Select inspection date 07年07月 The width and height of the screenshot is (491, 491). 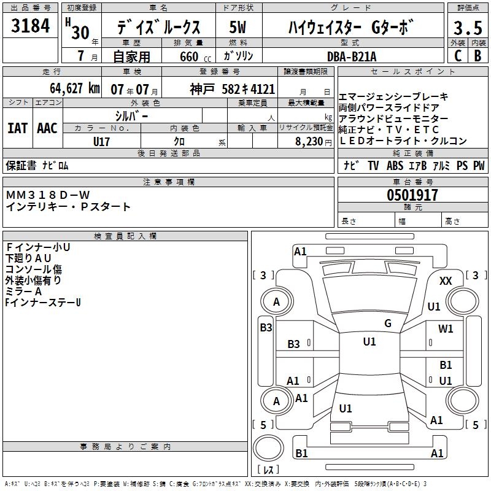tap(134, 90)
